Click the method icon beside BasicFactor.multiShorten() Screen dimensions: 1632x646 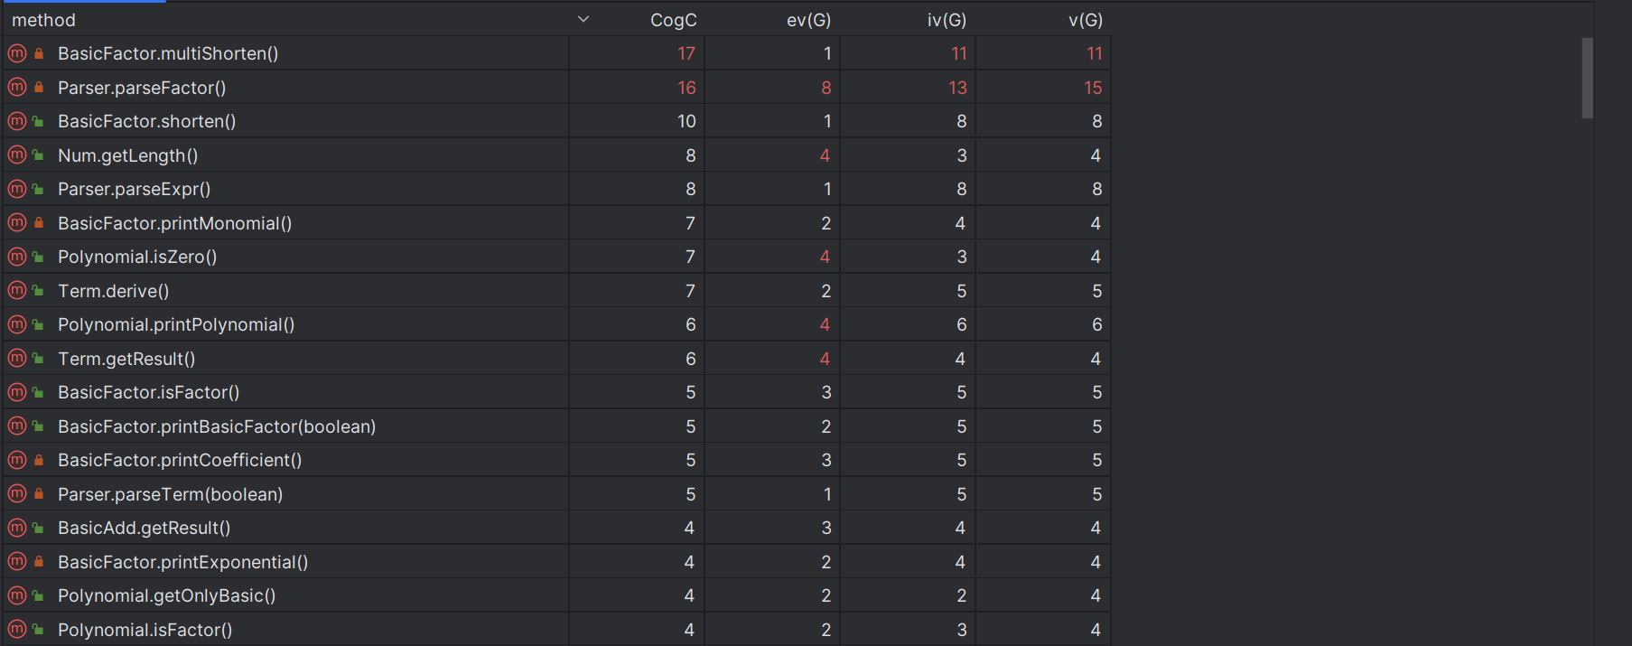tap(17, 53)
